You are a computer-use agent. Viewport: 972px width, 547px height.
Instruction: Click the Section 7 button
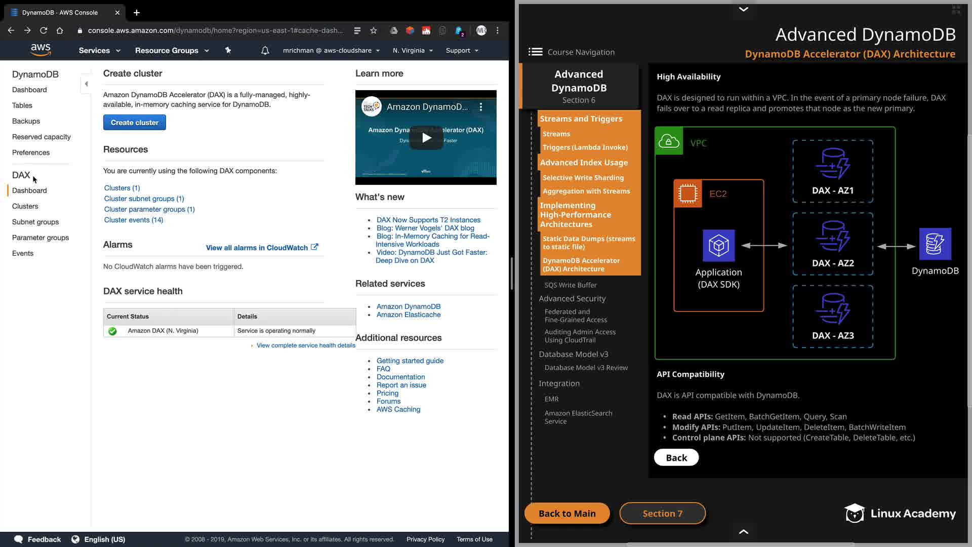pos(662,514)
